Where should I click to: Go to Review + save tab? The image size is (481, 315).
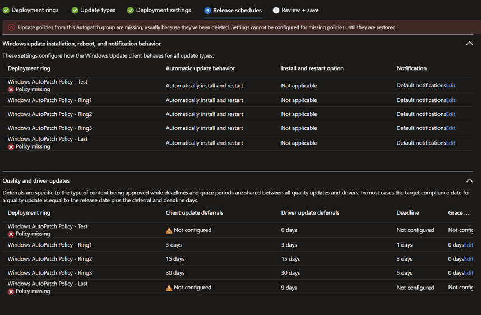pos(300,10)
